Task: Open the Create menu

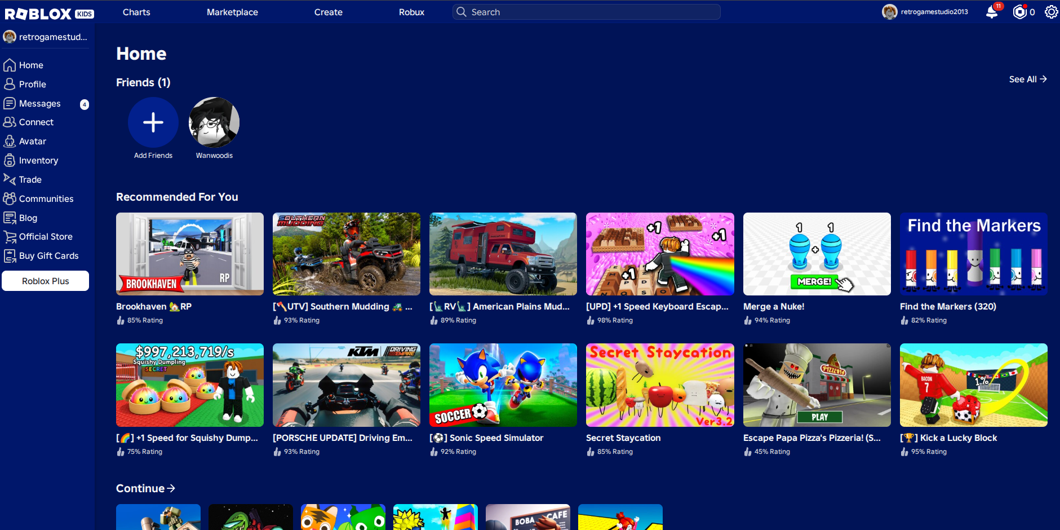Action: (x=329, y=12)
